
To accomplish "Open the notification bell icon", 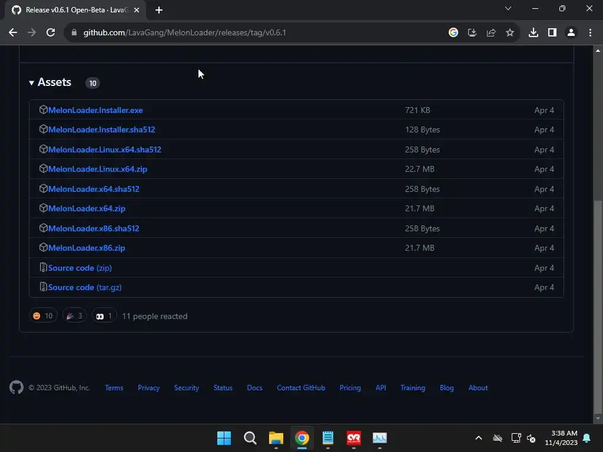I will coord(587,438).
